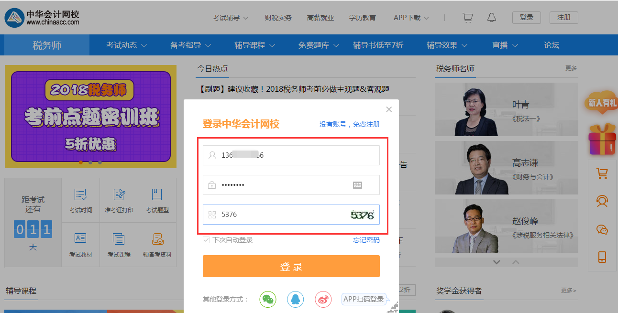The height and width of the screenshot is (313, 618).
Task: Log in with QQ penguin icon
Action: pyautogui.click(x=296, y=299)
